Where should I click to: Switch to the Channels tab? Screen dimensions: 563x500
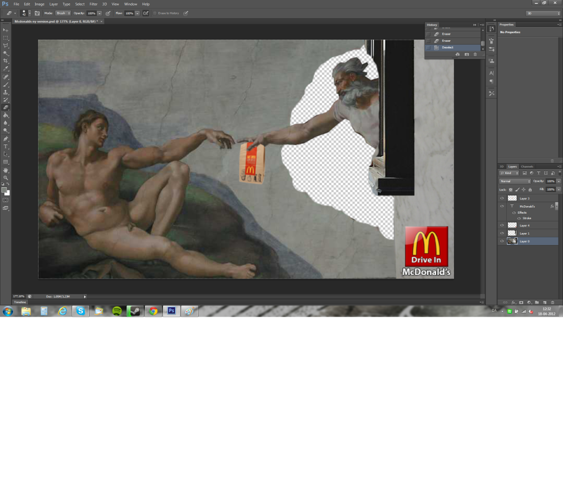[527, 167]
